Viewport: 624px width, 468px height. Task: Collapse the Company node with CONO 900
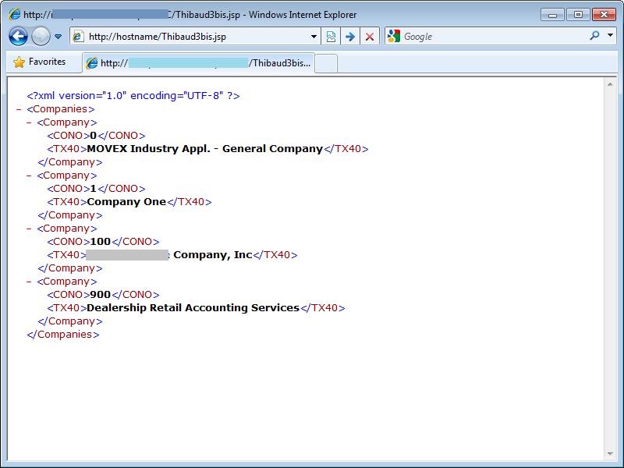(29, 282)
